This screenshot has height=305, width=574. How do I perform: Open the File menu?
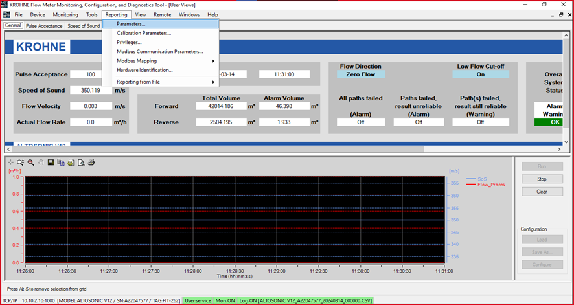tap(19, 15)
